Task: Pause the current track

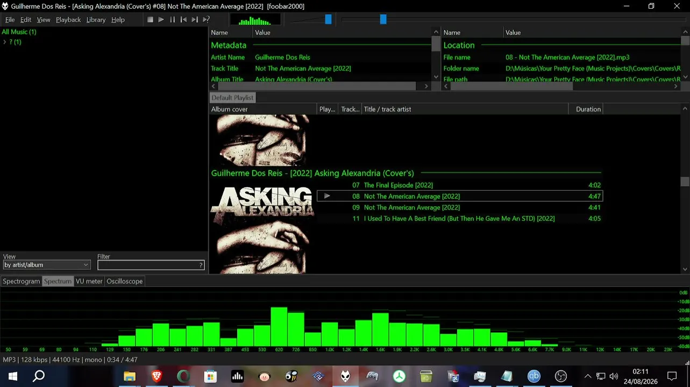Action: (173, 19)
